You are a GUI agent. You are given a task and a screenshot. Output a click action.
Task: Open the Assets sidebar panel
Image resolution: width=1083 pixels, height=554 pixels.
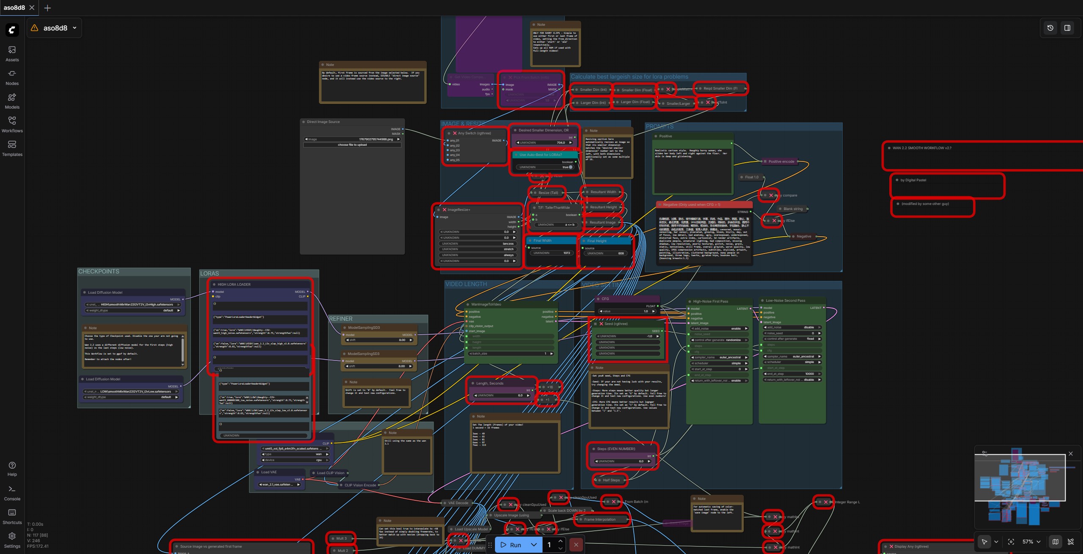12,54
